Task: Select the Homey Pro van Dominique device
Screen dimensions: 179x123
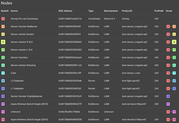Action: point(24,19)
